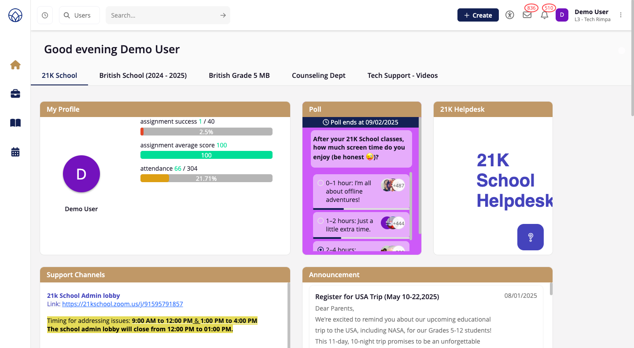The image size is (634, 348).
Task: Click the helpdesk question mark button
Action: (530, 237)
